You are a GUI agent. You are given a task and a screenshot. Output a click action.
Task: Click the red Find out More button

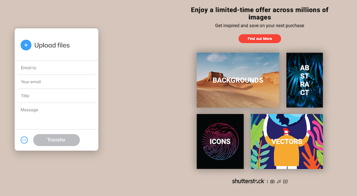tap(260, 39)
